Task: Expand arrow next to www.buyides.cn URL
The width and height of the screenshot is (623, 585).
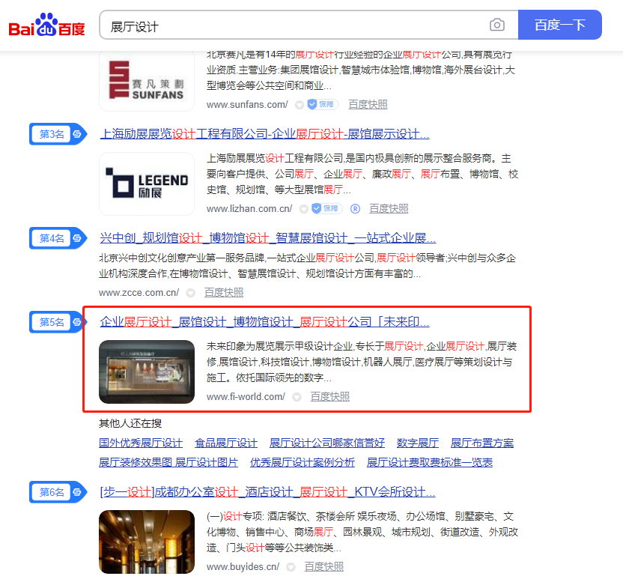Action: tap(291, 567)
